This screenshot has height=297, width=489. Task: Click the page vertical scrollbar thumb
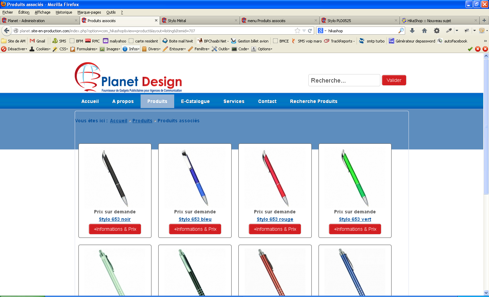pos(486,126)
